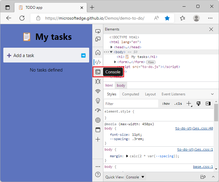Screen dimensions: 219x182
Task: Select the Inspect element tool icon
Action: click(x=98, y=31)
